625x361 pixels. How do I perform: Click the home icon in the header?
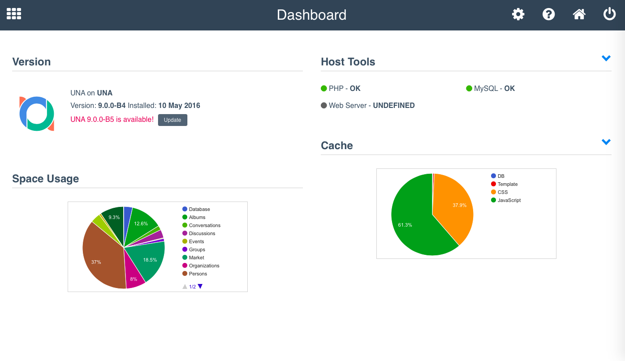pyautogui.click(x=579, y=14)
